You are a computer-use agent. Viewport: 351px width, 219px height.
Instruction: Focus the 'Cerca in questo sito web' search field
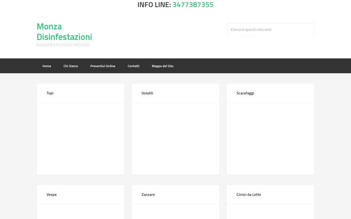coord(271,30)
